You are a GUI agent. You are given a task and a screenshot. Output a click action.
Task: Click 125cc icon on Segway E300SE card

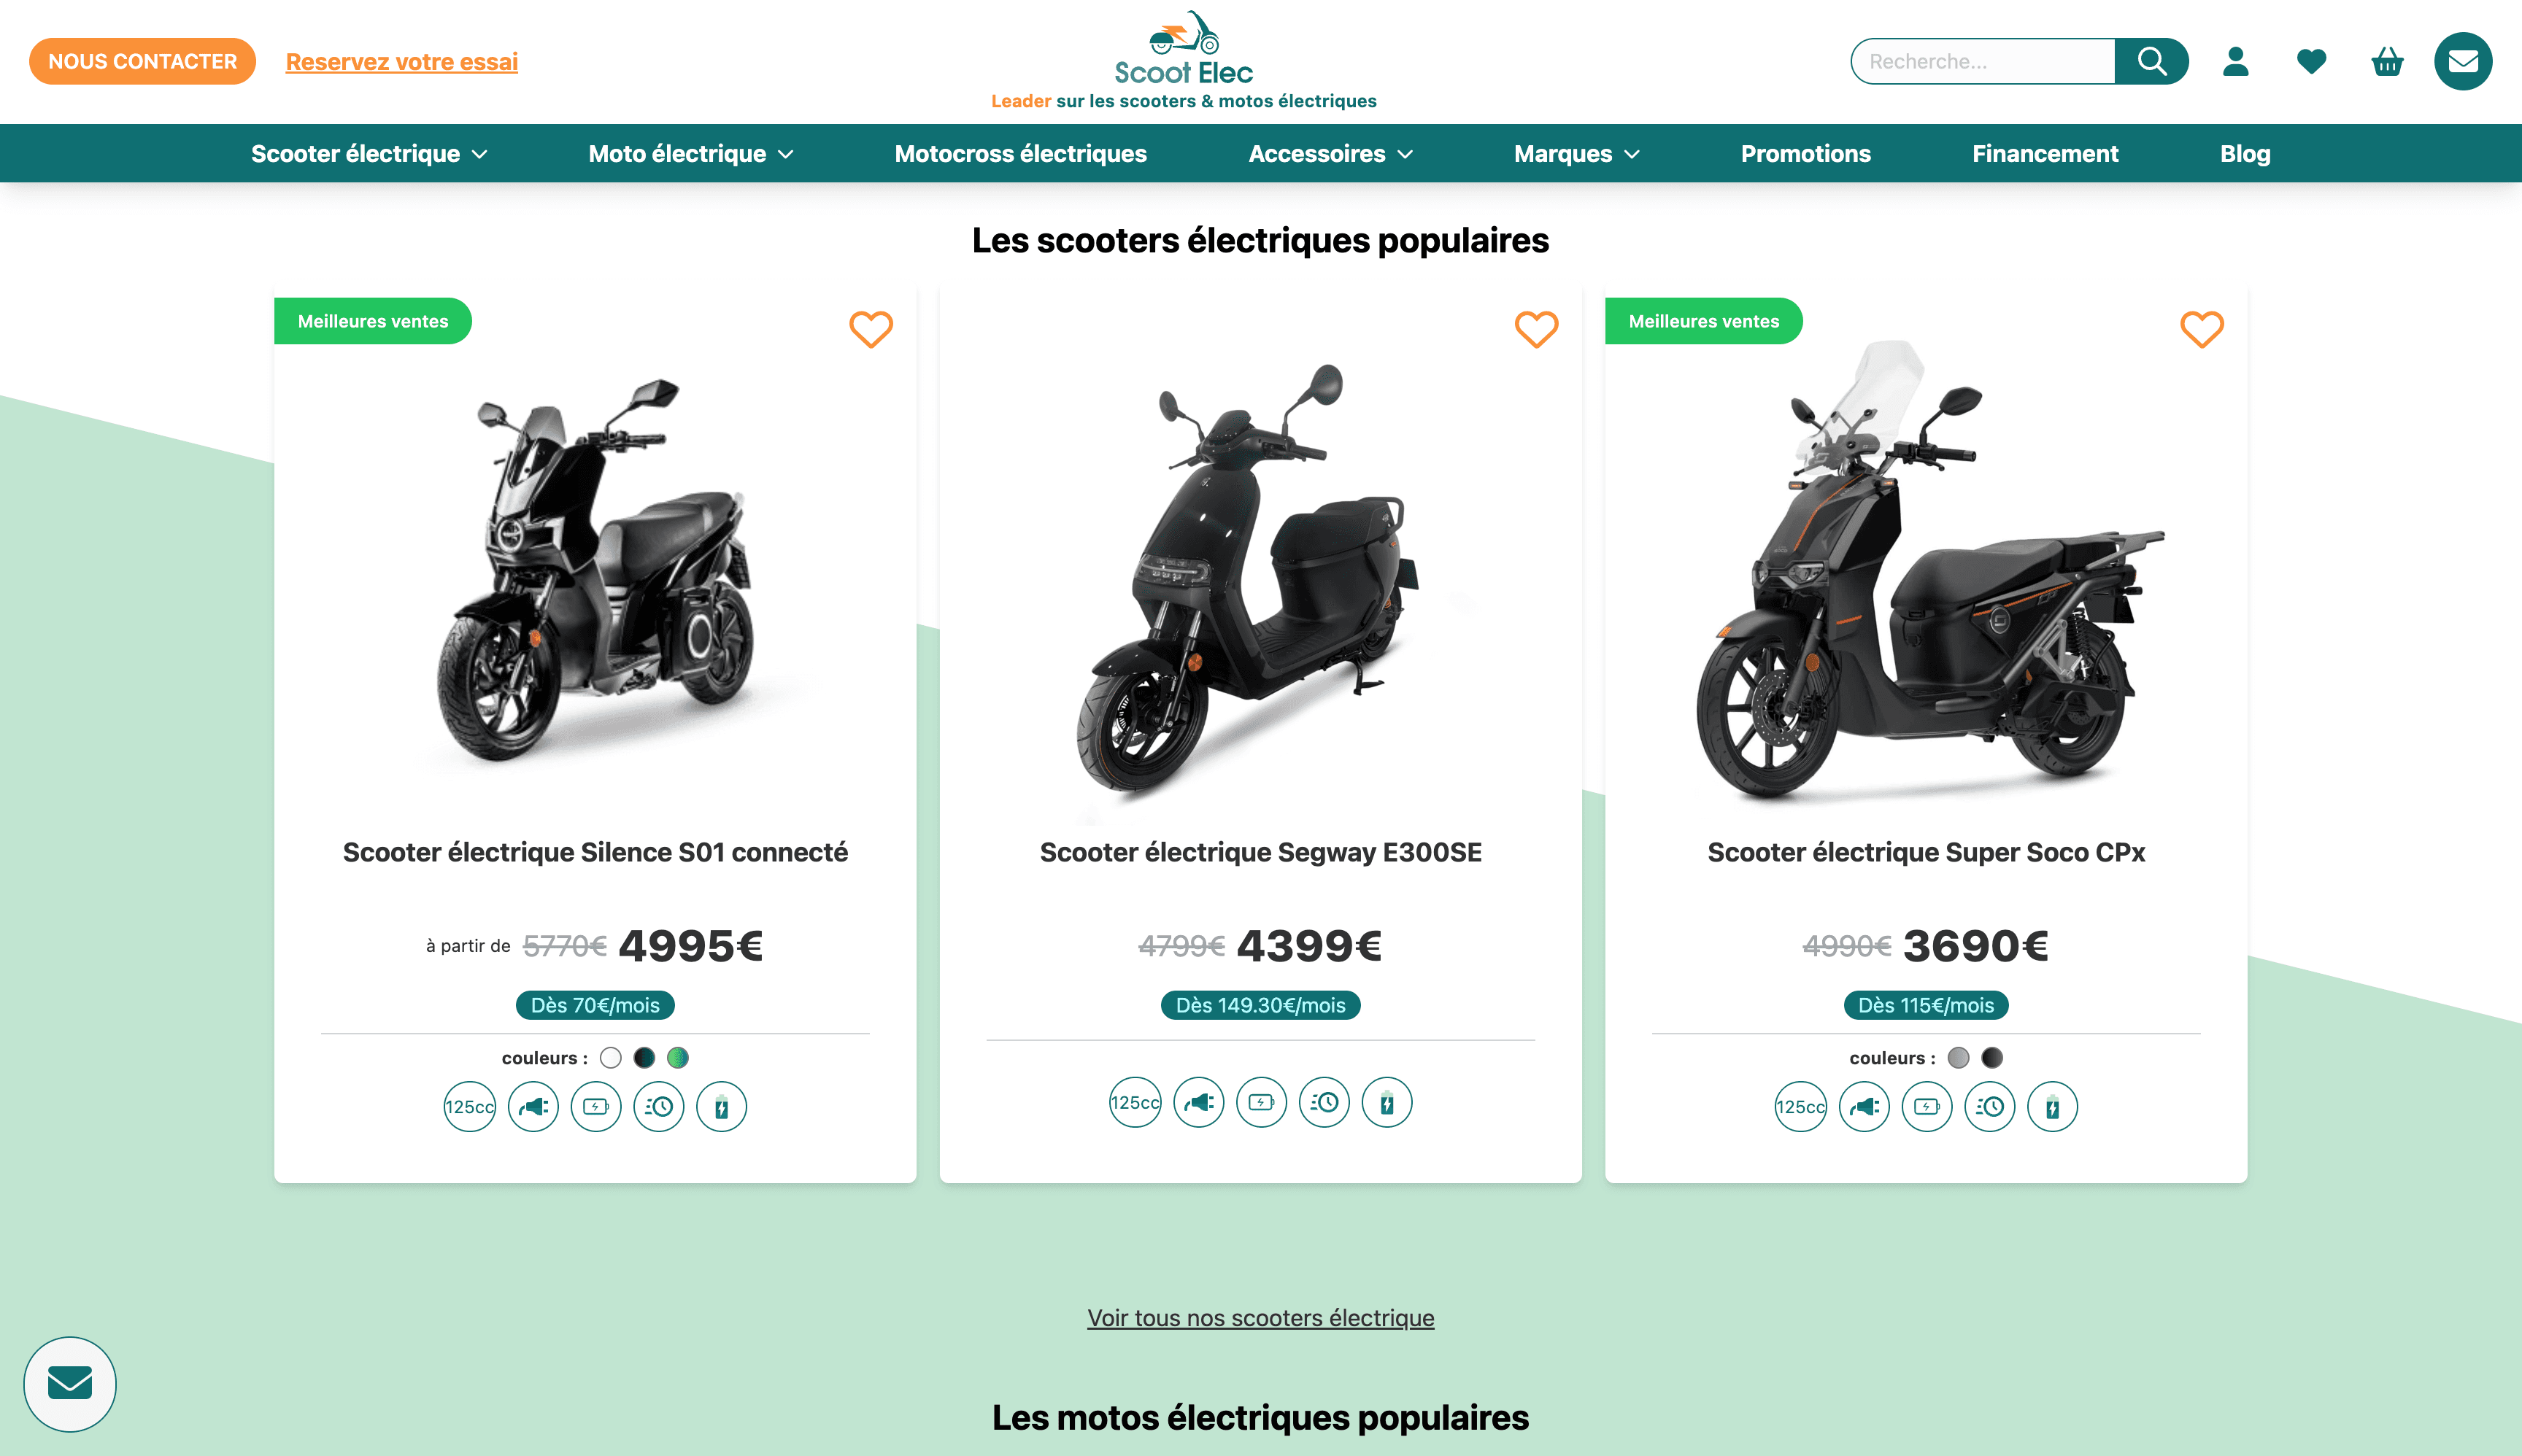[x=1135, y=1102]
